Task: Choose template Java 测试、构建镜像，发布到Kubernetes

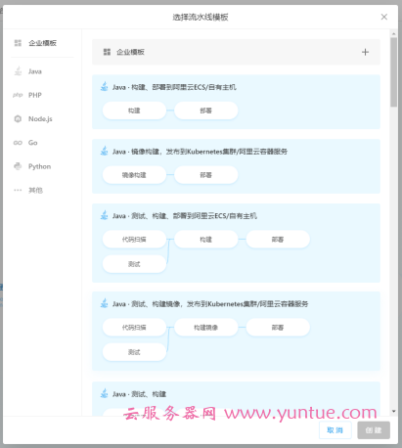Action: [x=236, y=331]
